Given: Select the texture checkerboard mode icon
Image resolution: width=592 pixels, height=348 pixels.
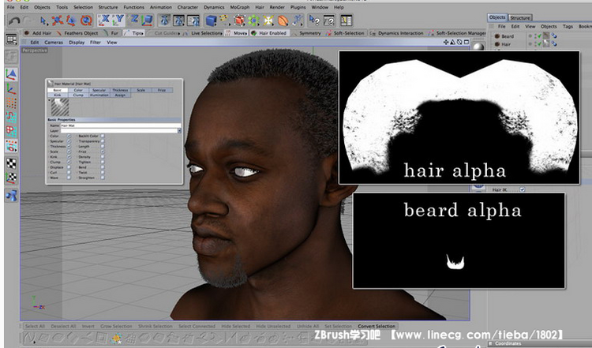Looking at the screenshot, I should pyautogui.click(x=11, y=163).
